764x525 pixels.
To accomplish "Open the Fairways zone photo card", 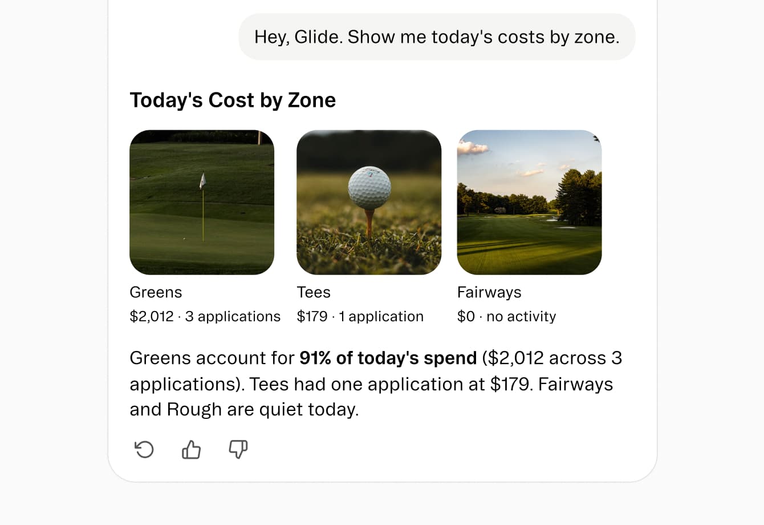I will point(529,202).
